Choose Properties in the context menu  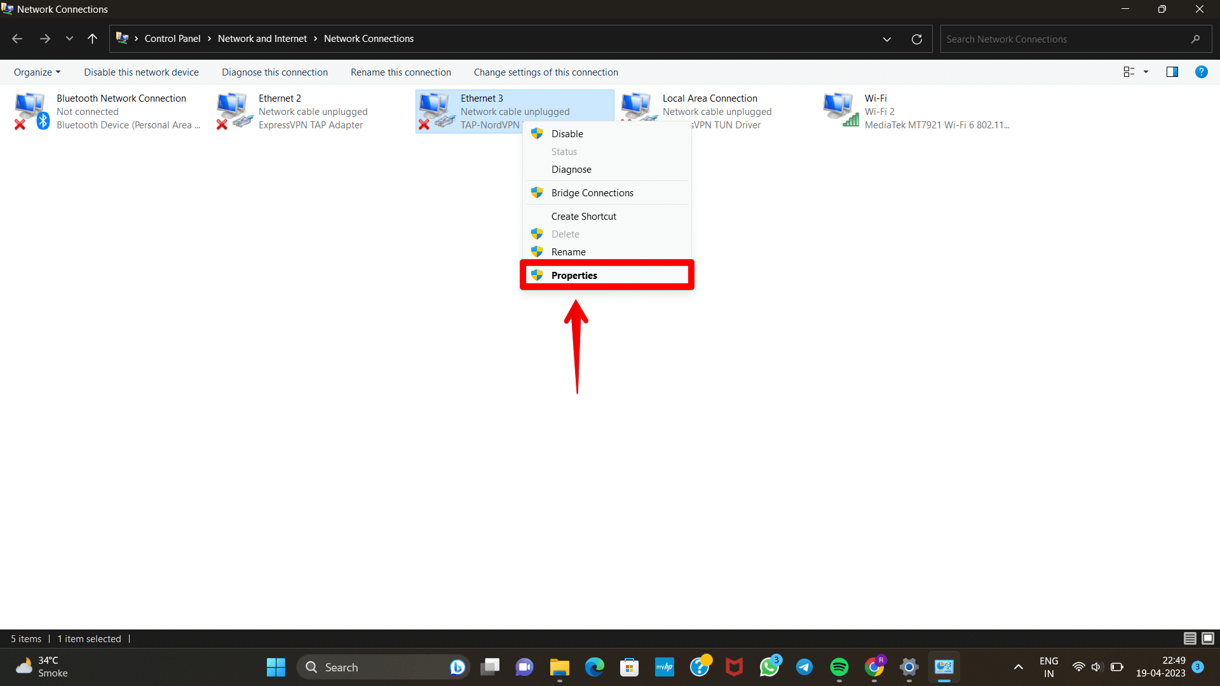click(607, 275)
